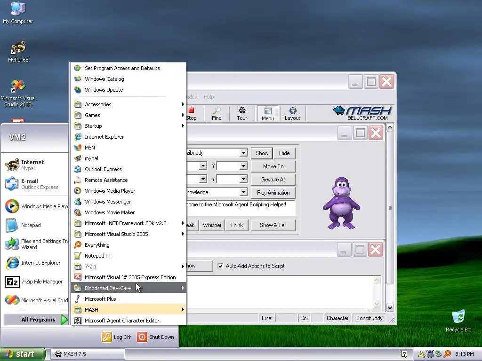The height and width of the screenshot is (361, 482).
Task: Launch Mypal Internet from Start menu
Action: 34,165
